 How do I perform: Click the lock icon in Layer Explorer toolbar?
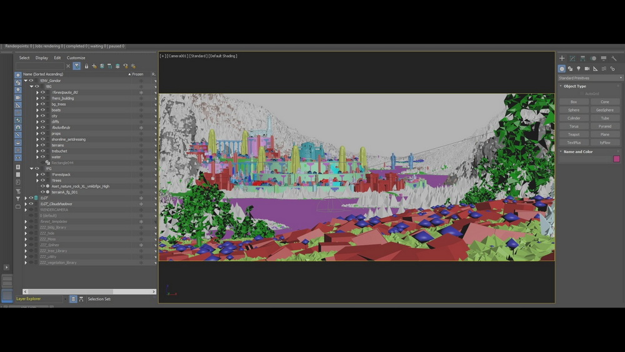click(x=86, y=66)
